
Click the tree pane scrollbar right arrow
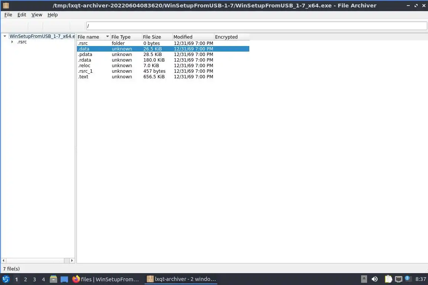(72, 261)
